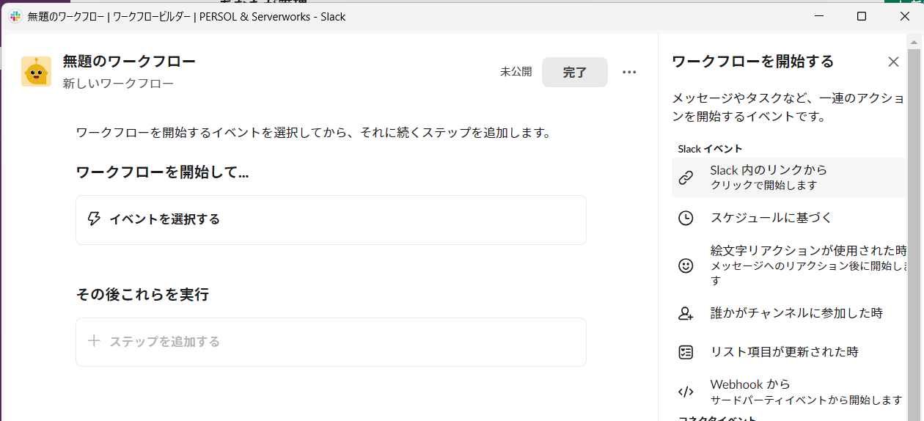
Task: Click the workflow title 無題のワークフロー
Action: pos(129,62)
